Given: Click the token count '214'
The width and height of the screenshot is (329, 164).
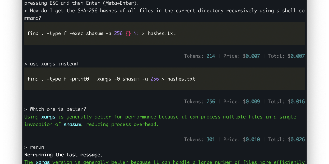Looking at the screenshot, I should 211,56.
